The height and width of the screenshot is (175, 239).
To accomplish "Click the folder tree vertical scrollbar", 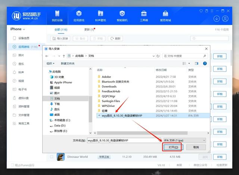I will pos(90,109).
